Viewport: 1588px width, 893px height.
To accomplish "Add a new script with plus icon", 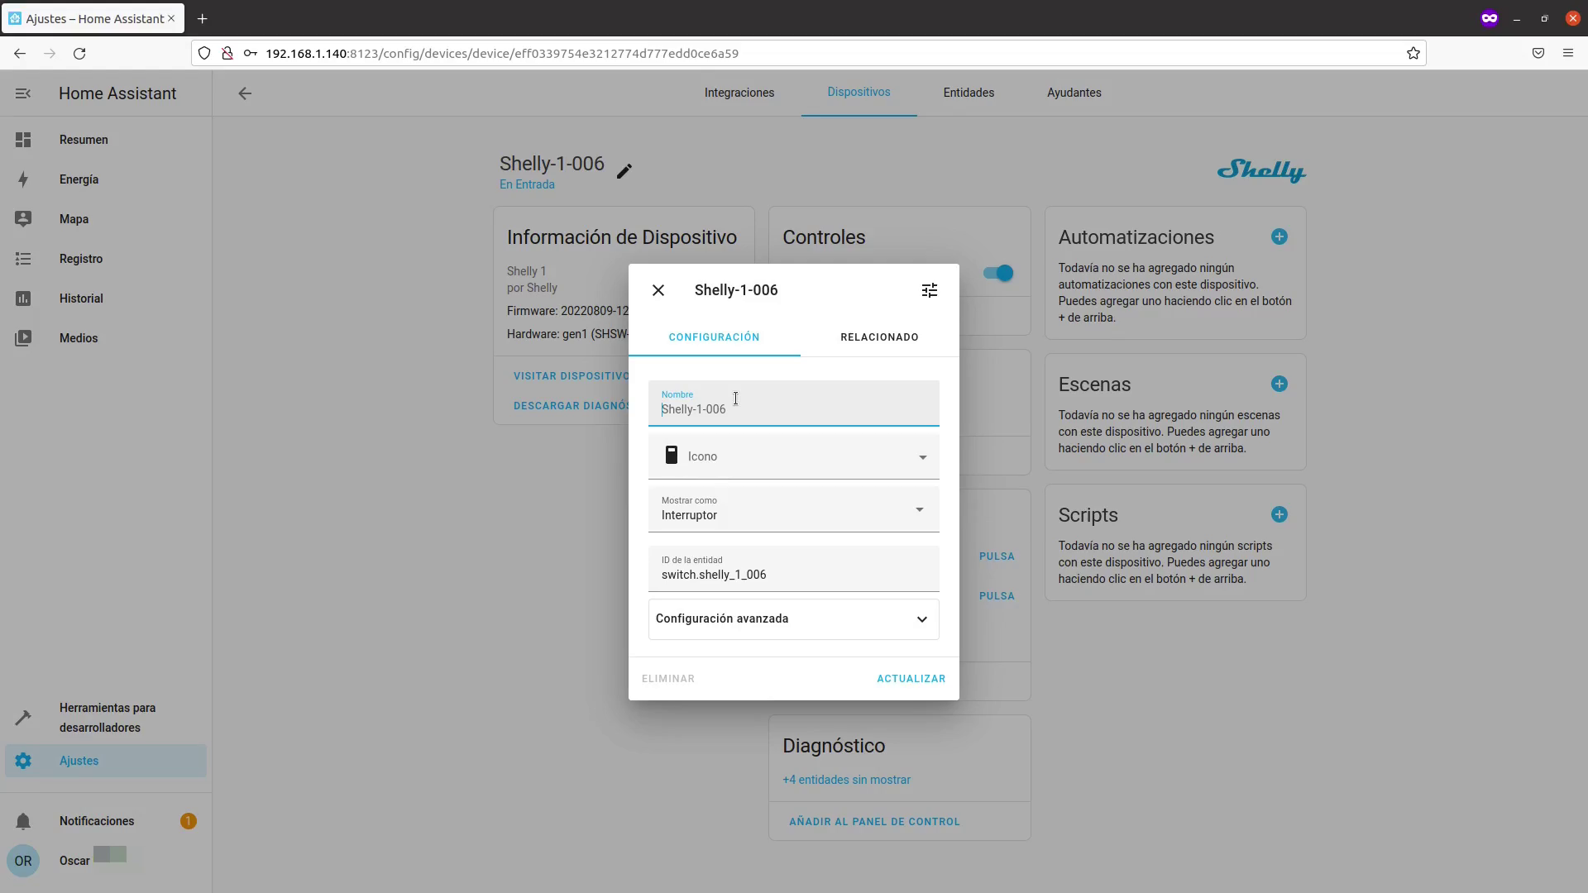I will click(1279, 515).
